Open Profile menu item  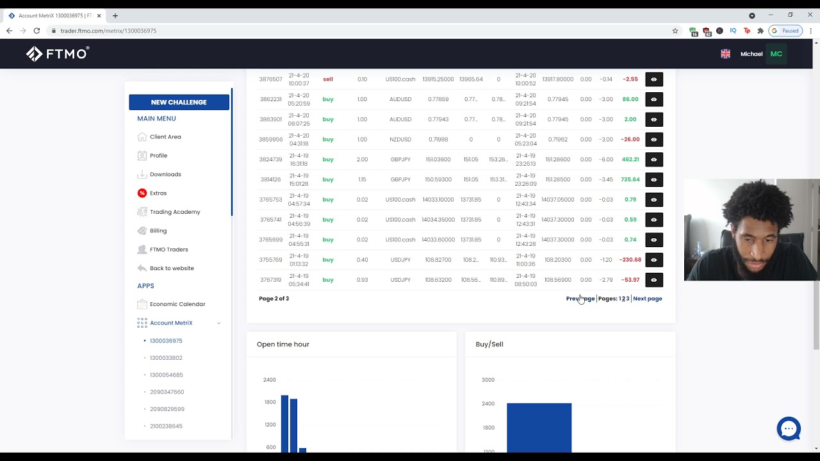click(158, 156)
